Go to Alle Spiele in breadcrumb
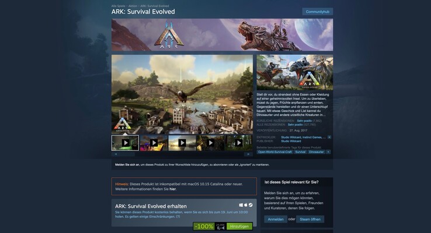 point(118,6)
